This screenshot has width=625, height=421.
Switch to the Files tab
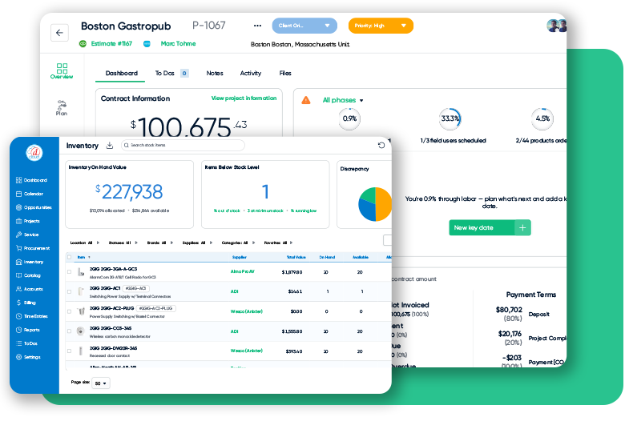(x=285, y=74)
